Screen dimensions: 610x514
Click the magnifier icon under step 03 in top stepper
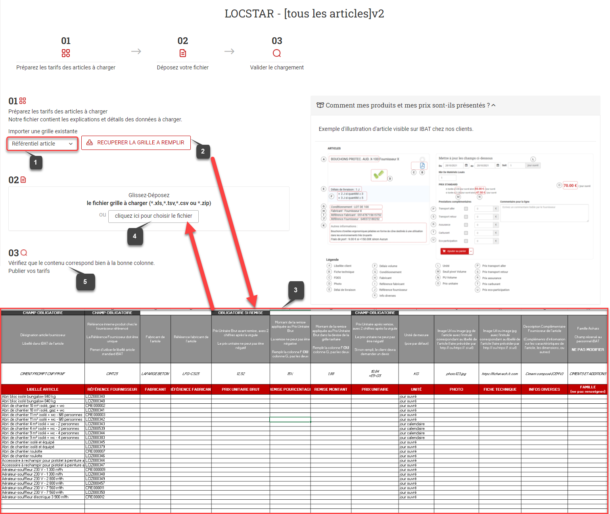[x=277, y=53]
